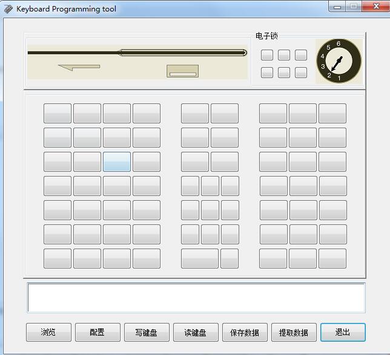
Task: Click the top-left key of the middle block
Action: (x=195, y=113)
